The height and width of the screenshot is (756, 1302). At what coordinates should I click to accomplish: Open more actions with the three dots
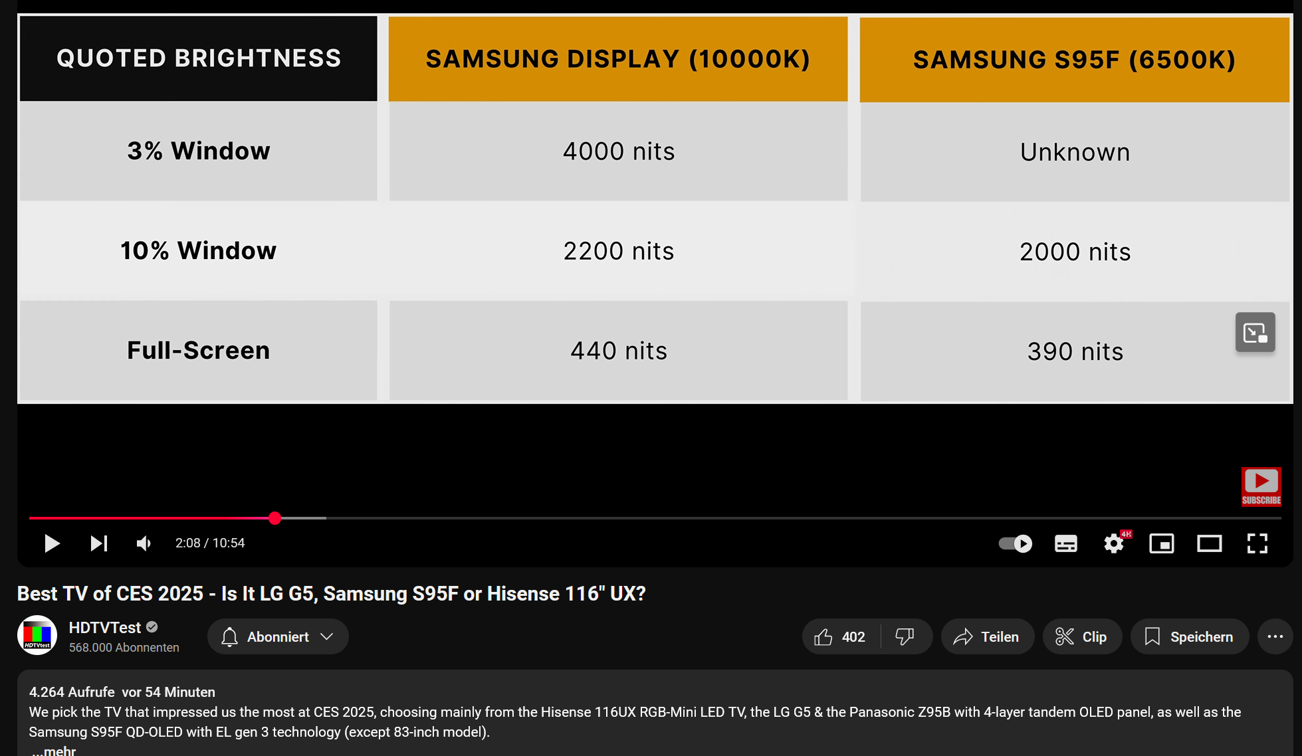(x=1275, y=636)
